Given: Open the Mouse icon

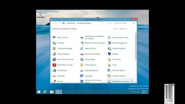Looking at the screenshot, I should point(54,81).
